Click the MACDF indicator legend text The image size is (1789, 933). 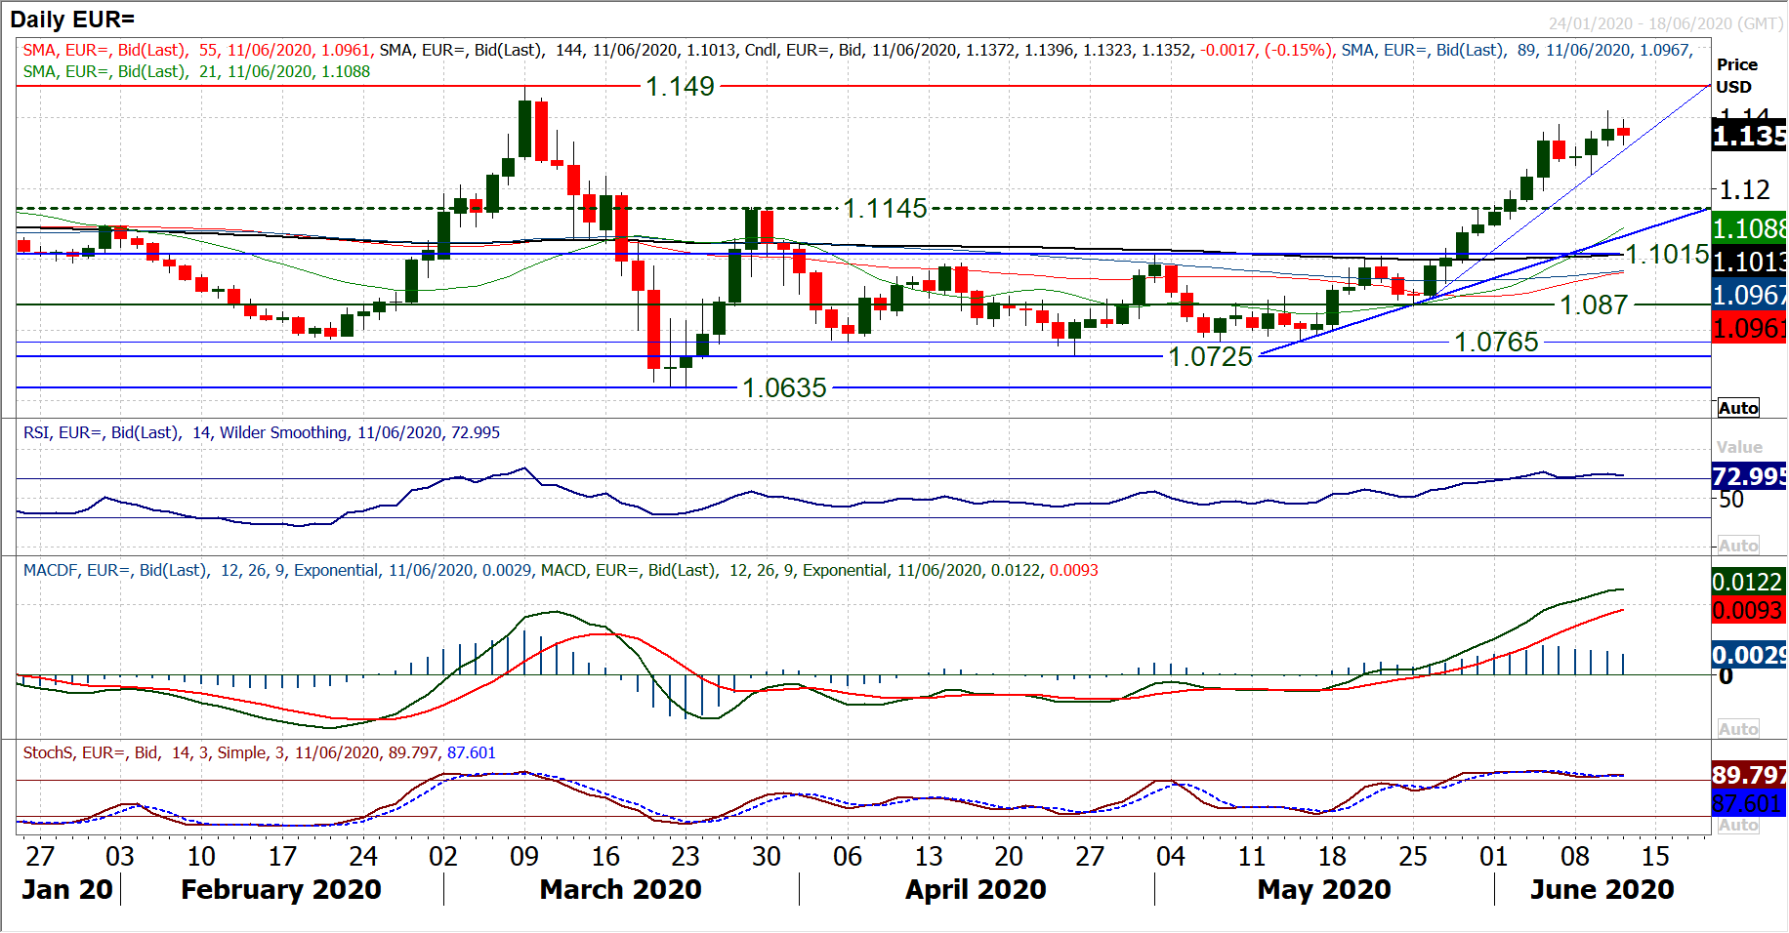[x=561, y=570]
